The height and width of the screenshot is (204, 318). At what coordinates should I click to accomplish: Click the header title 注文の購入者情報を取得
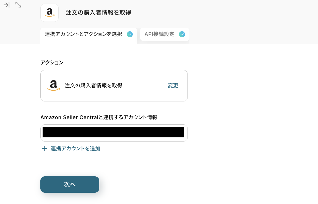[98, 13]
